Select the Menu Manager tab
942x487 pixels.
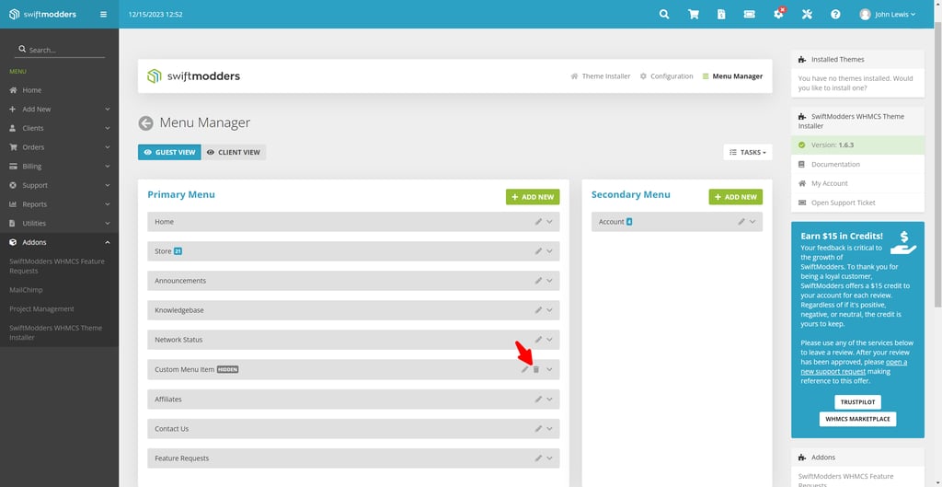(x=732, y=76)
